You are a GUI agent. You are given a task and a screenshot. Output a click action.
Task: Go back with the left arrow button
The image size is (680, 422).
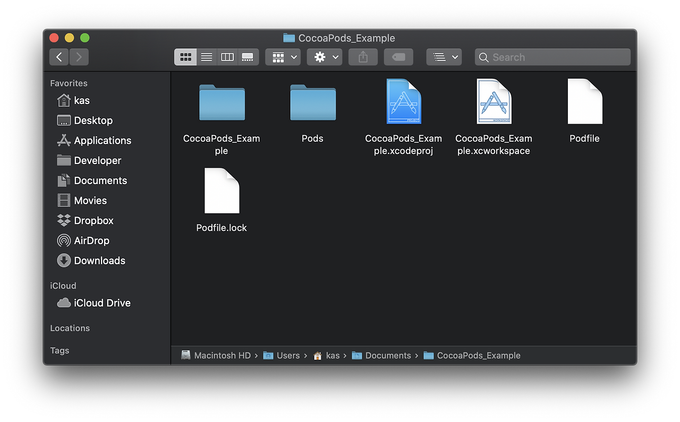59,57
